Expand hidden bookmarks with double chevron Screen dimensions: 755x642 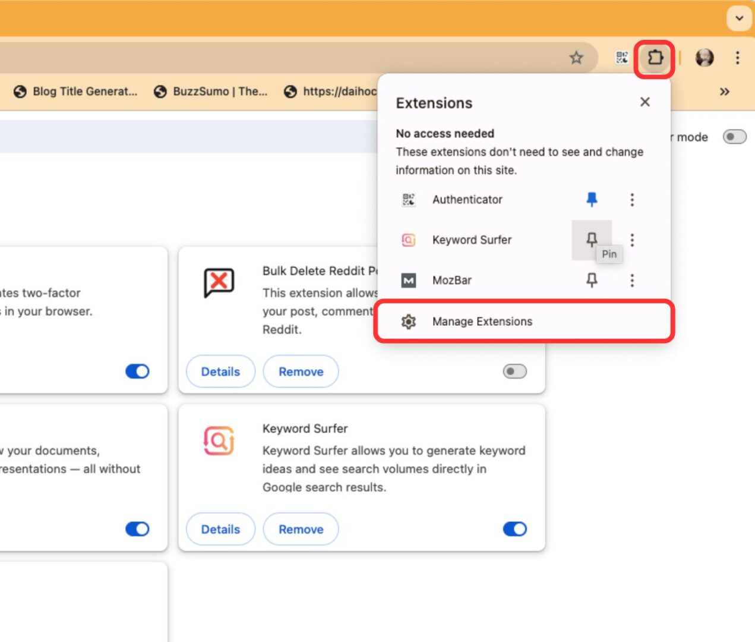coord(724,92)
